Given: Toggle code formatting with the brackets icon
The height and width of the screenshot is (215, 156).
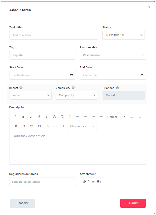Looking at the screenshot, I should click(24, 126).
